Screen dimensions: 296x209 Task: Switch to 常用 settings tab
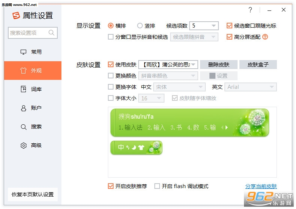tap(33, 52)
